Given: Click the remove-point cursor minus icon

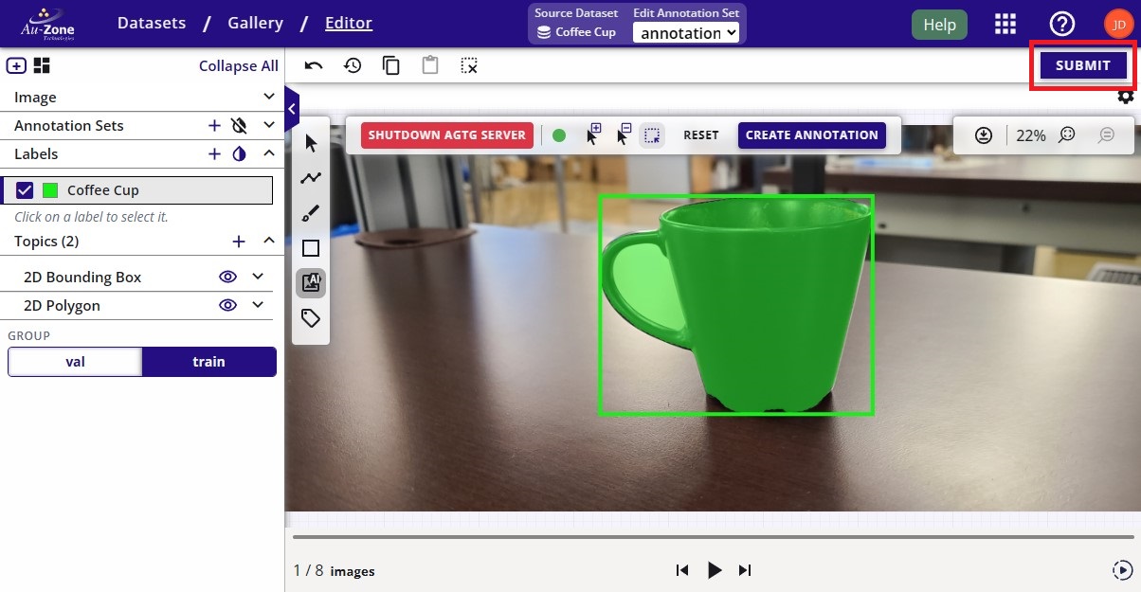Looking at the screenshot, I should click(623, 134).
